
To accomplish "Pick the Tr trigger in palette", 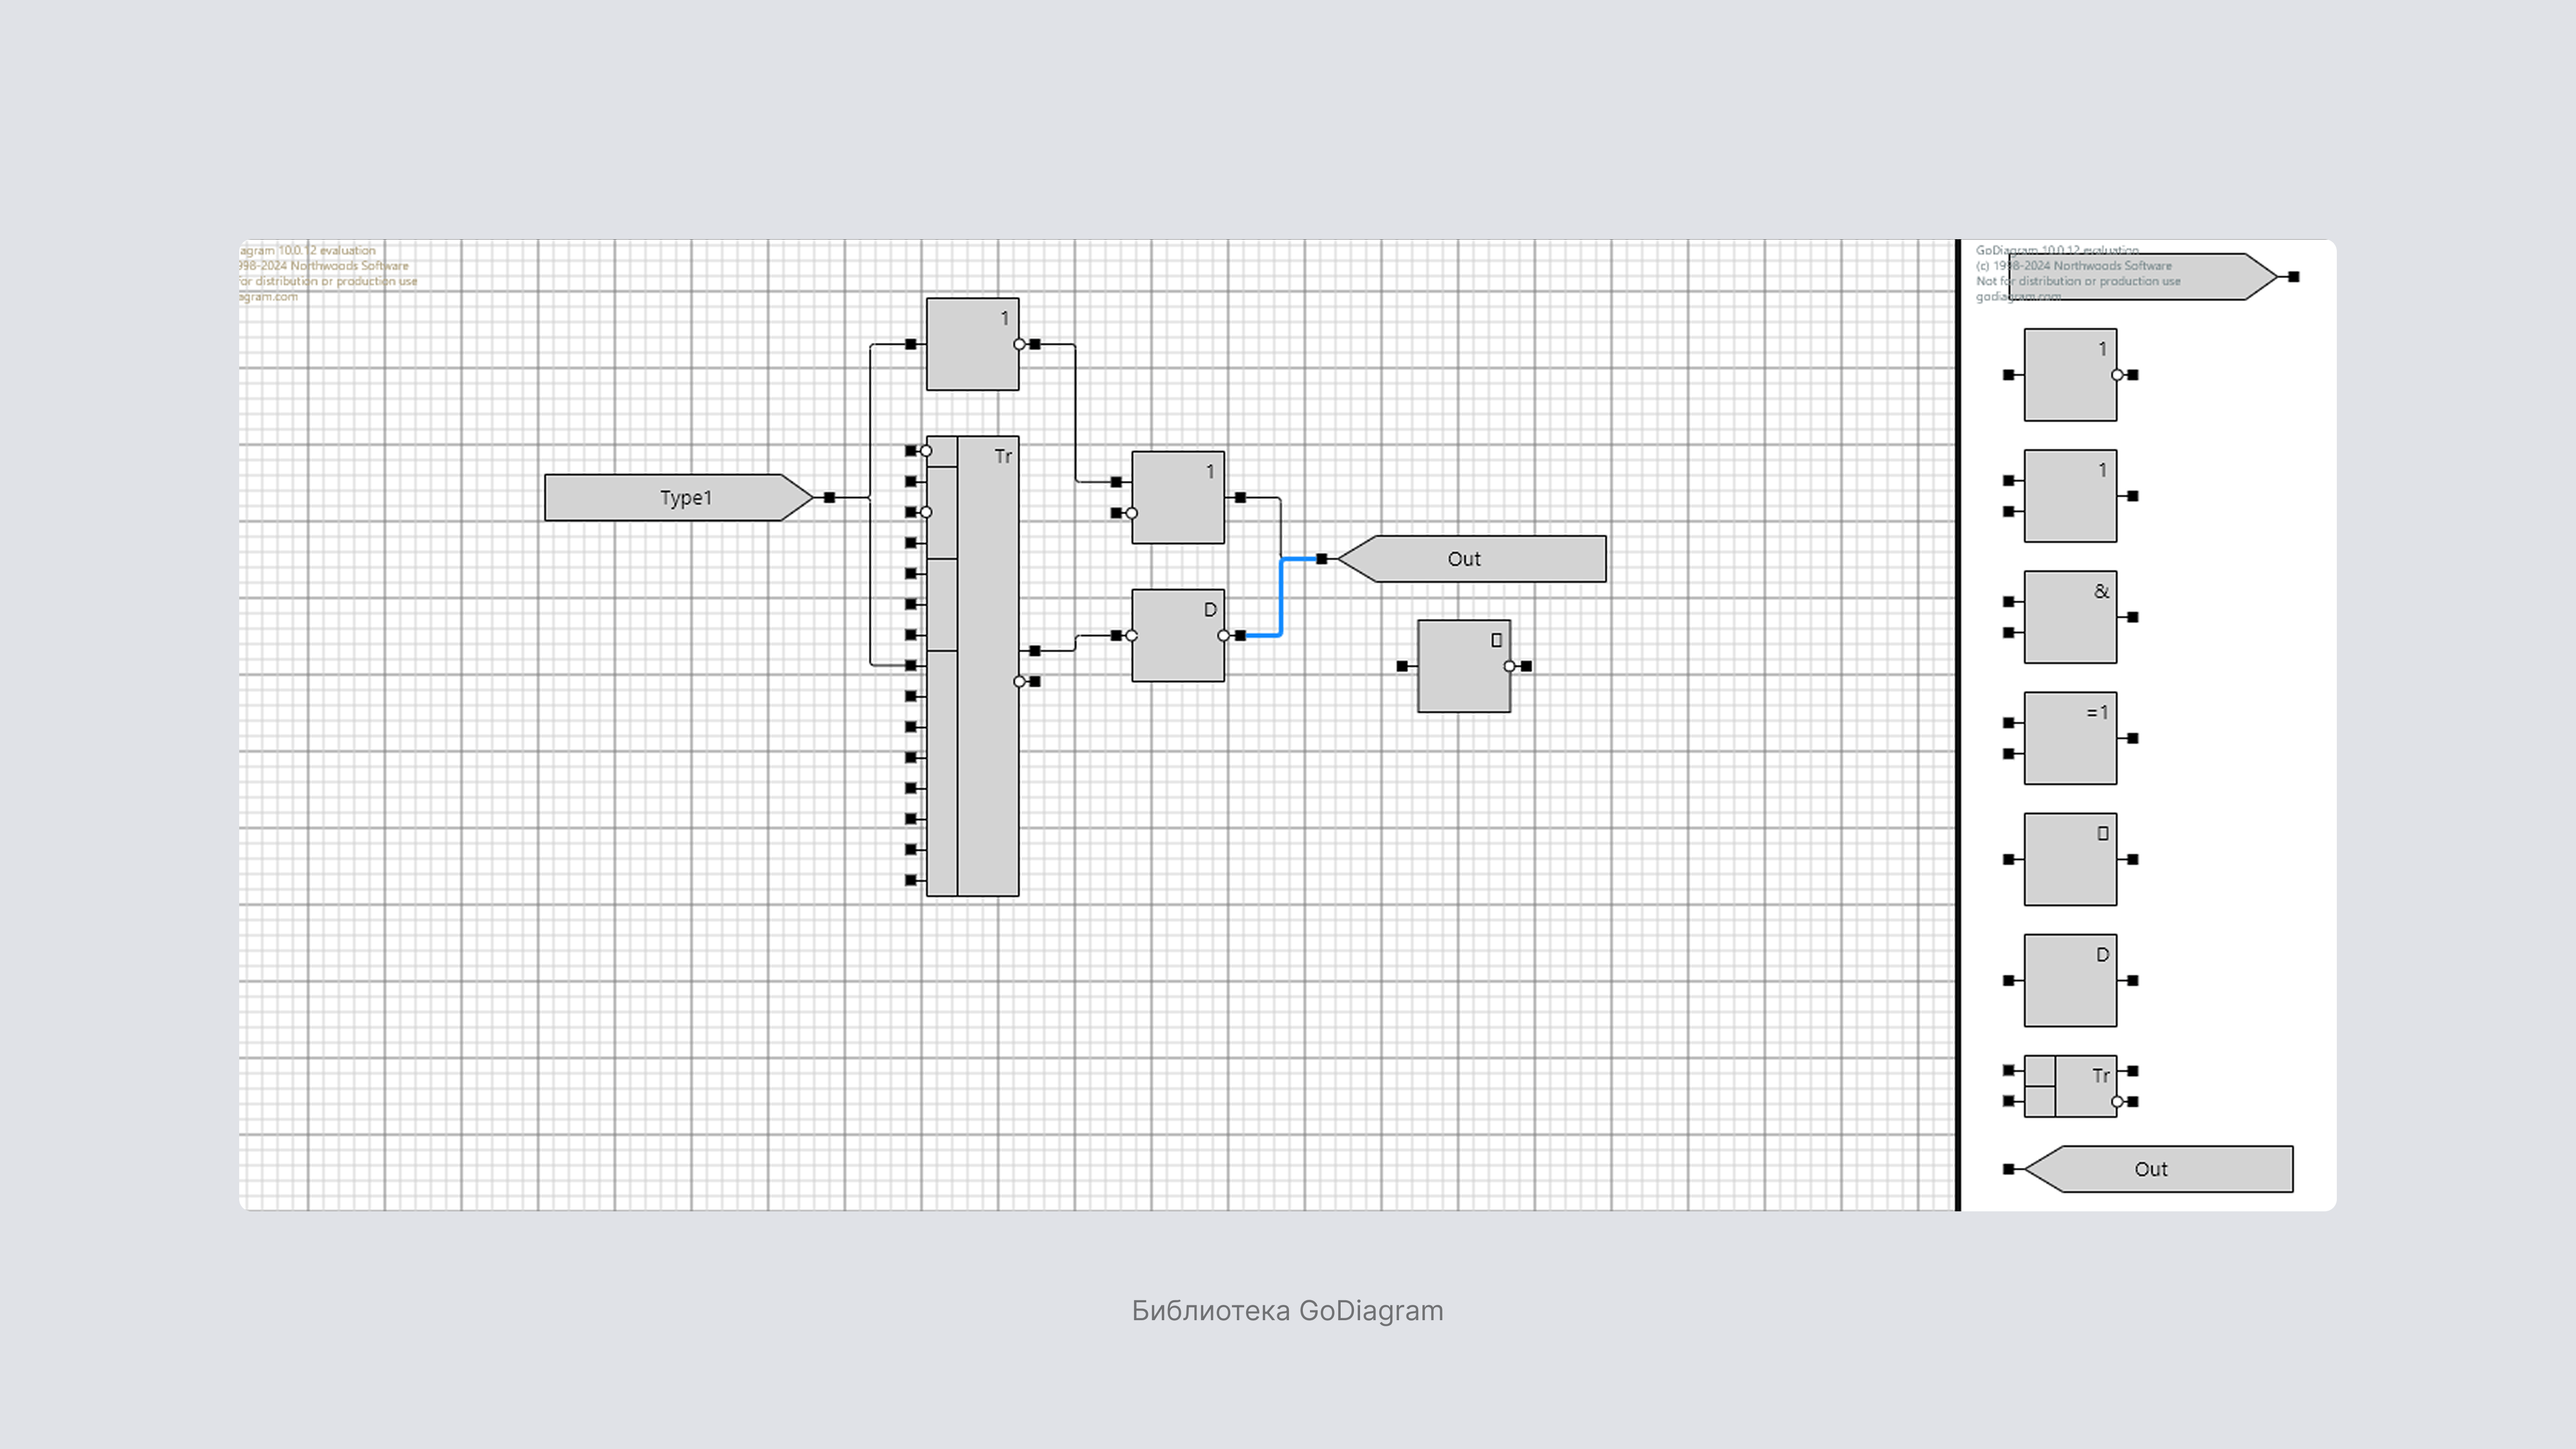I will [2084, 1086].
